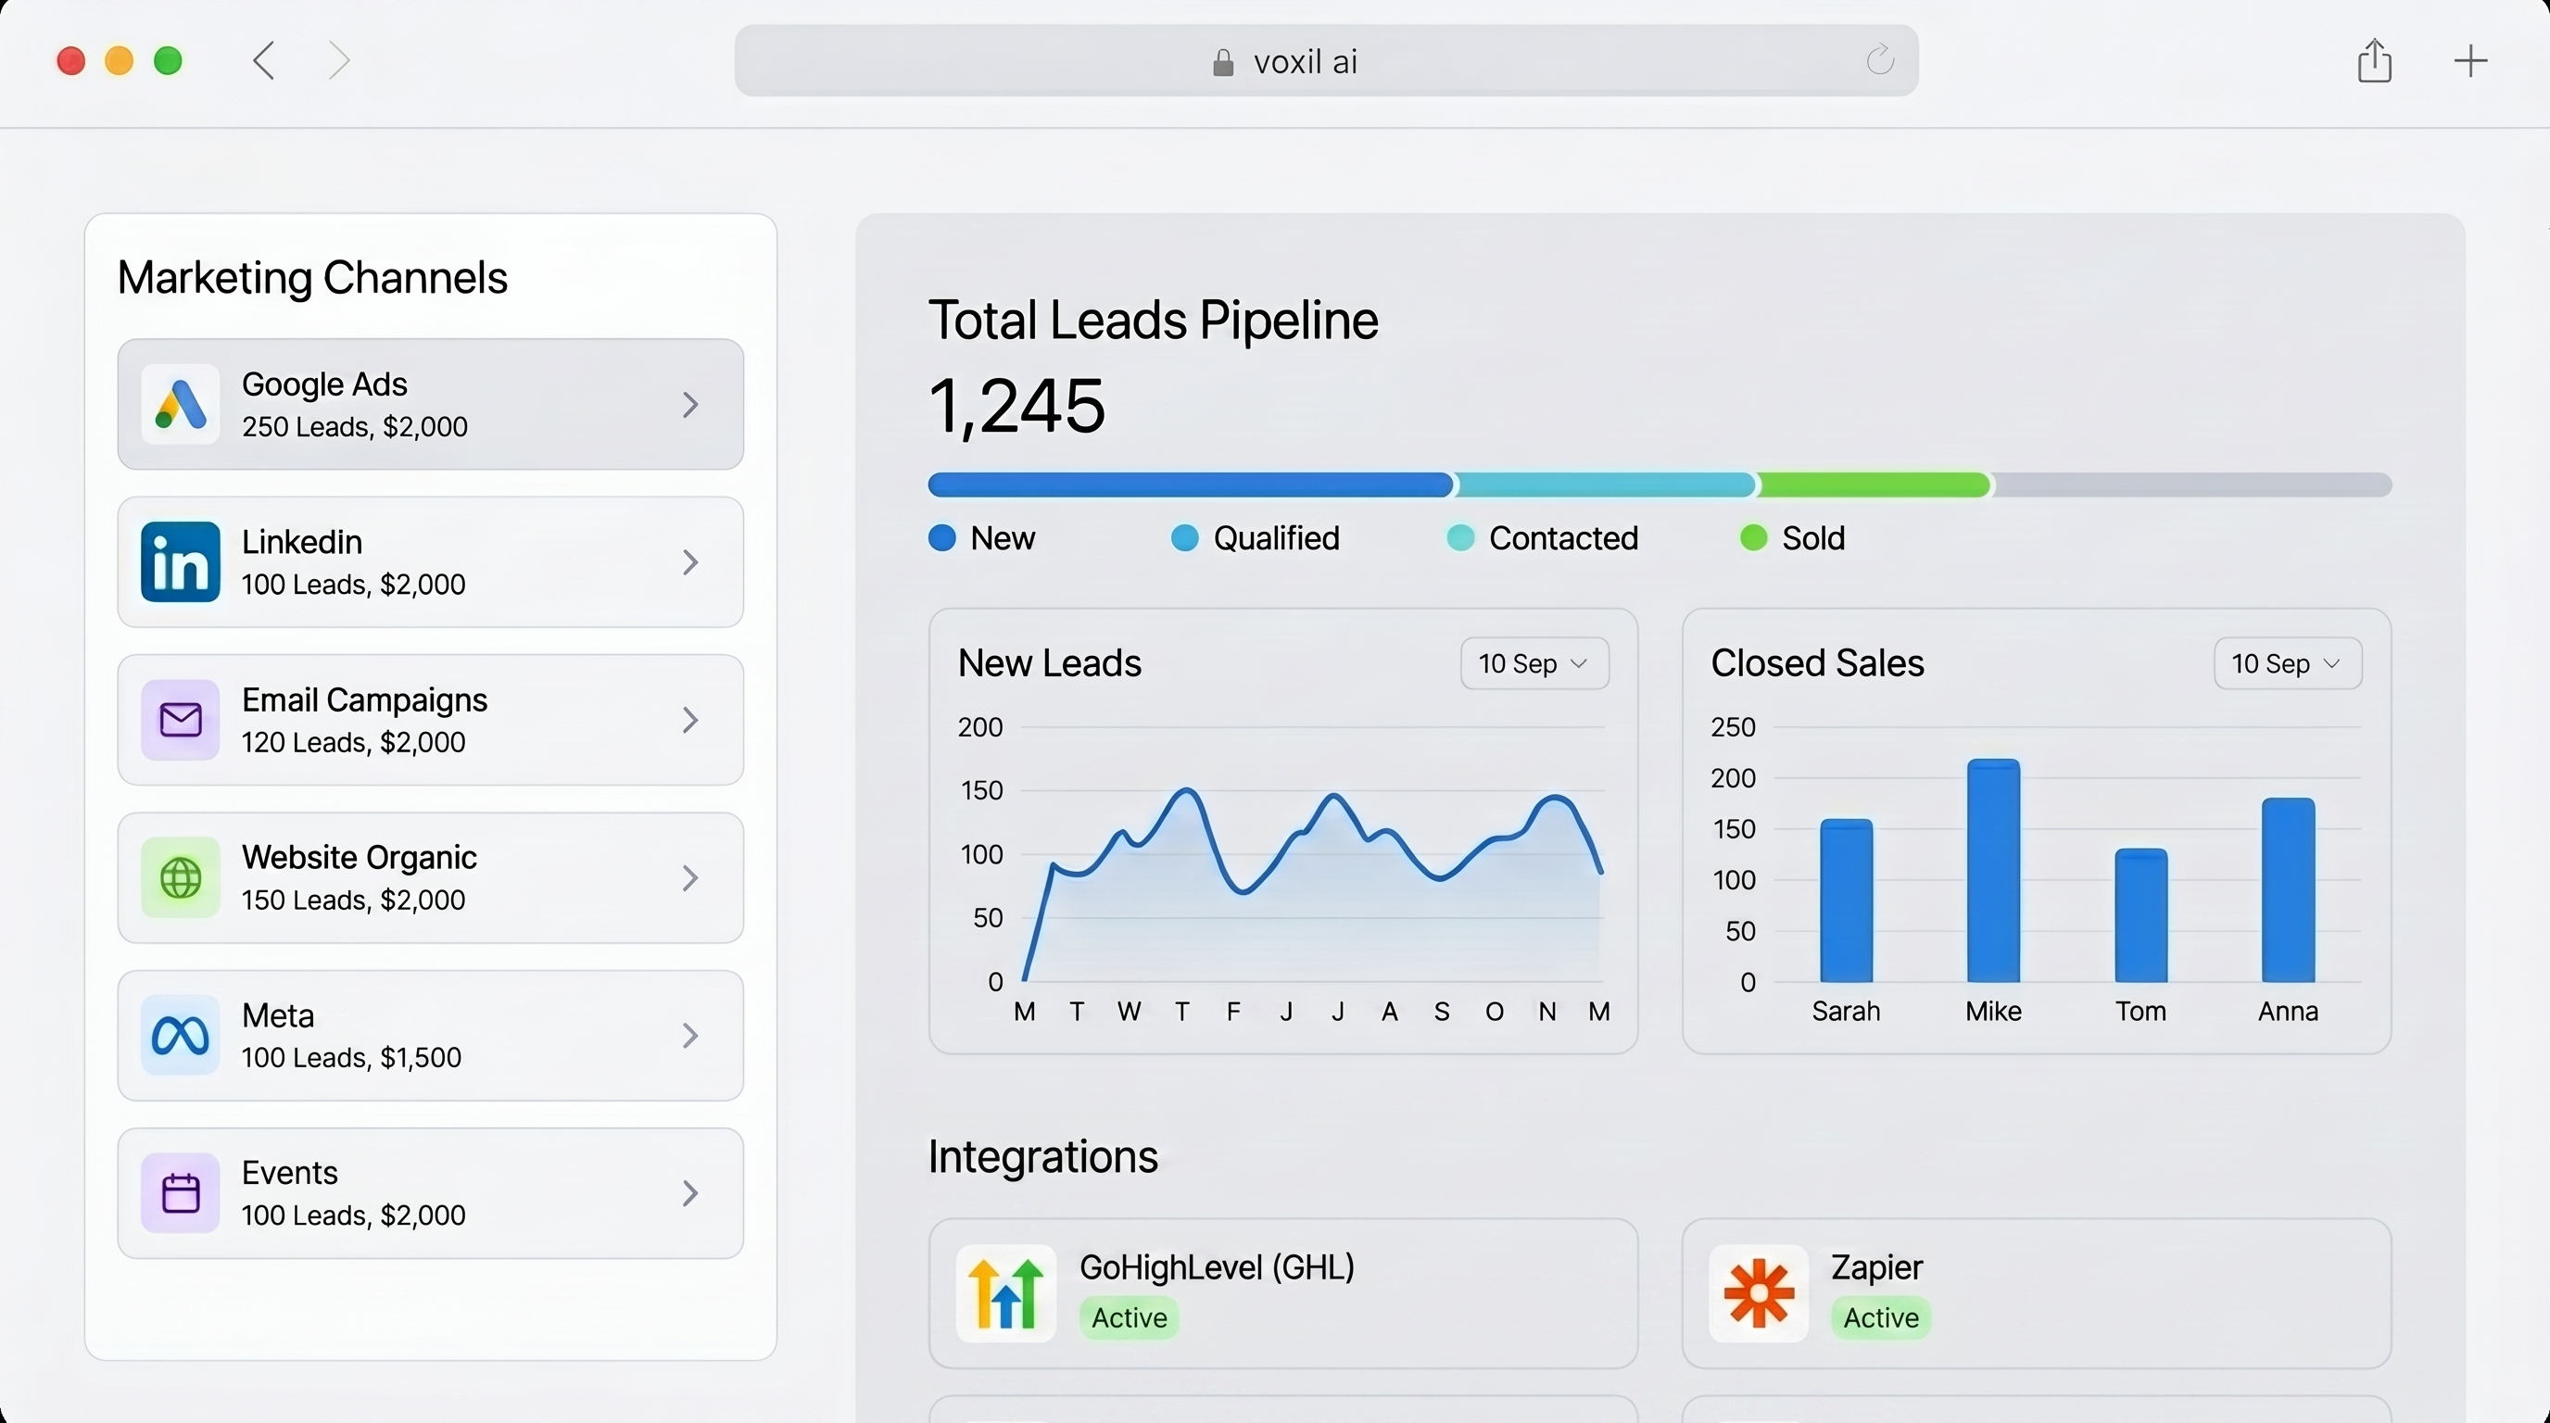Open the browser share icon
Screen dimensions: 2550x1423
2374,60
